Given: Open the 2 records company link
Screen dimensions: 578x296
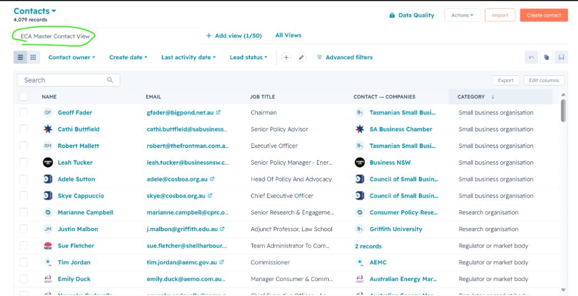Looking at the screenshot, I should coord(368,246).
